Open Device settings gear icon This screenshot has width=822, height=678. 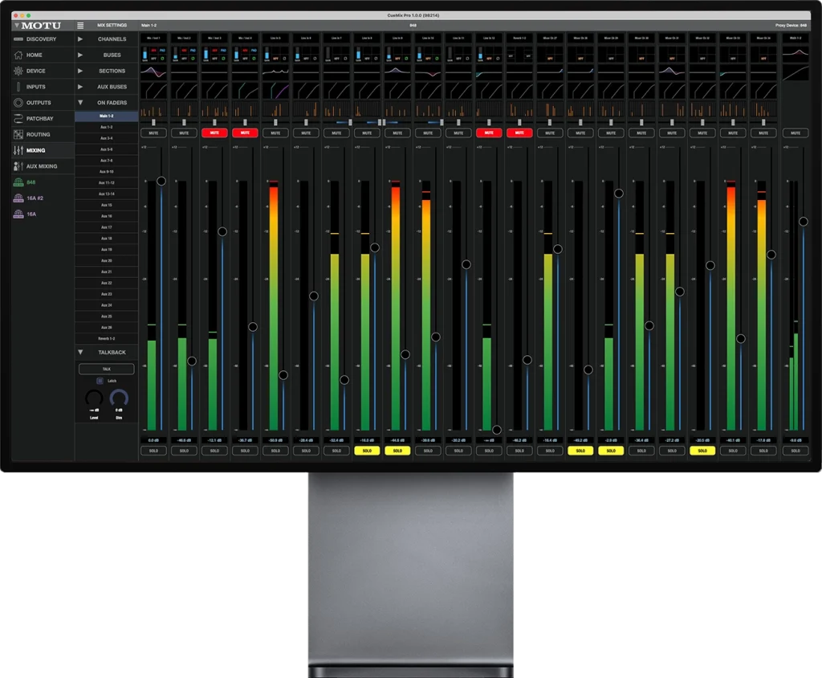click(18, 71)
